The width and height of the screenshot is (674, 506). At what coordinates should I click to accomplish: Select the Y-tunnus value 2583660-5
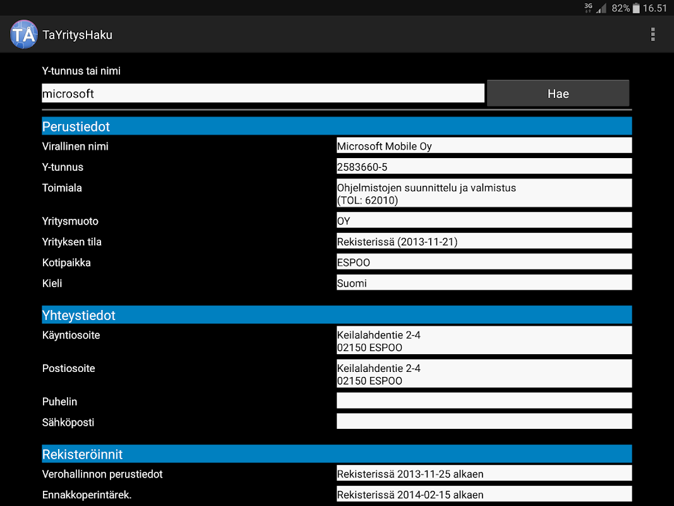(x=484, y=166)
